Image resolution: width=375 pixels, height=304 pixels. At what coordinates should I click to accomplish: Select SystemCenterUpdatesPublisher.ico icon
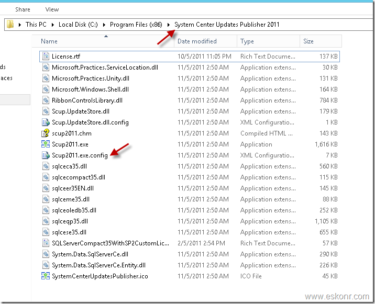pyautogui.click(x=46, y=276)
